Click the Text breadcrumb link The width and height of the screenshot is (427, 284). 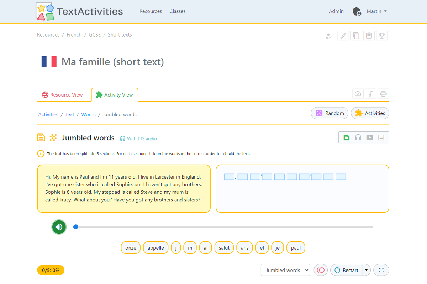pyautogui.click(x=70, y=114)
